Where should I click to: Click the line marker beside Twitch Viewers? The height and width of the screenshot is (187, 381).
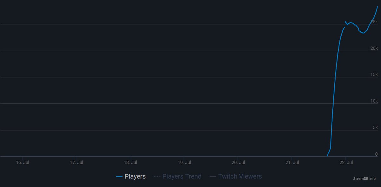[x=213, y=177]
